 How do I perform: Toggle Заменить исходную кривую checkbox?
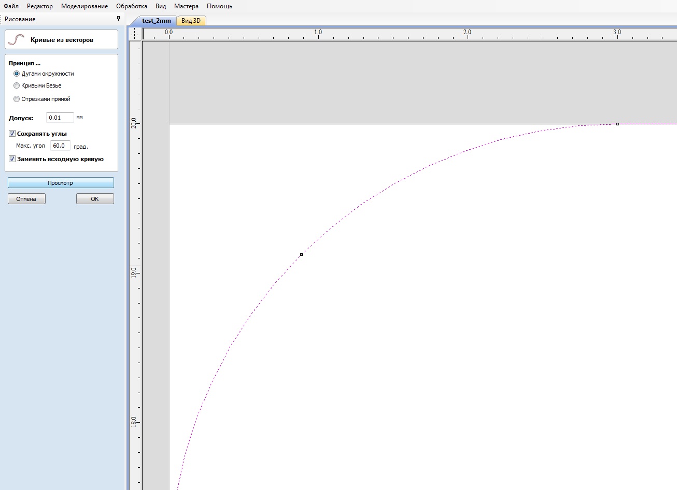(x=12, y=159)
